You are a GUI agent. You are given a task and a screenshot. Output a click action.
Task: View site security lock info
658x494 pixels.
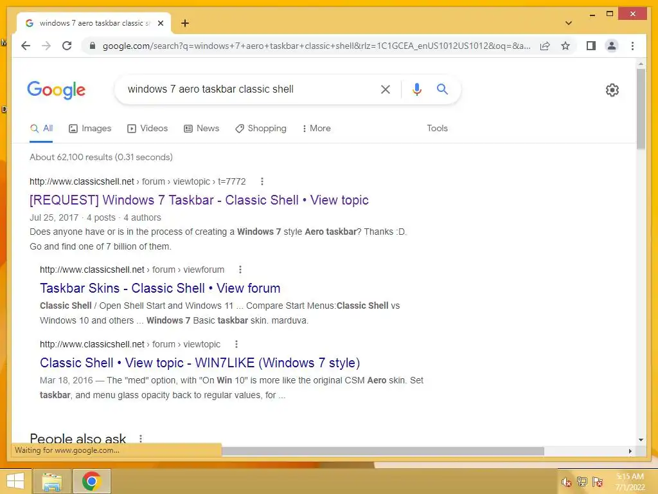[93, 46]
